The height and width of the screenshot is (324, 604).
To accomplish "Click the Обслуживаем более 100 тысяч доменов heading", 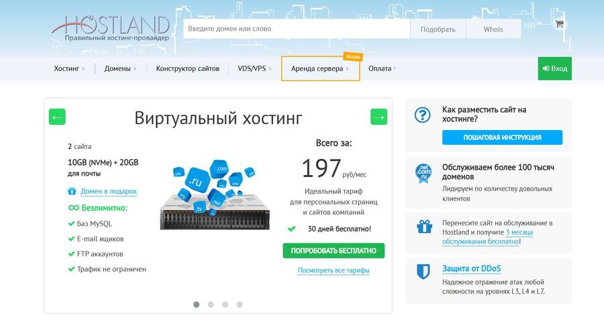I will pos(498,172).
